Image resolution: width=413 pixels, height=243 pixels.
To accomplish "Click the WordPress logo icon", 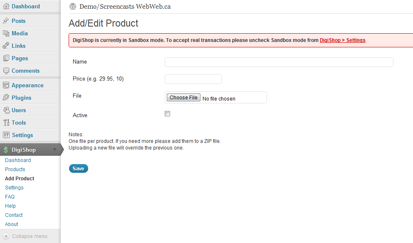I will click(x=73, y=6).
